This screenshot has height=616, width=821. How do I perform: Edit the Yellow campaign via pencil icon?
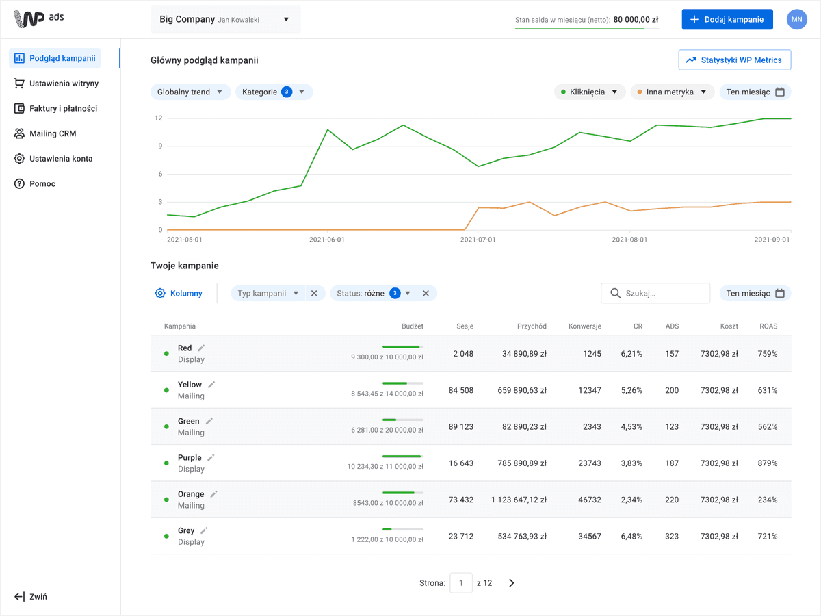[x=211, y=385]
